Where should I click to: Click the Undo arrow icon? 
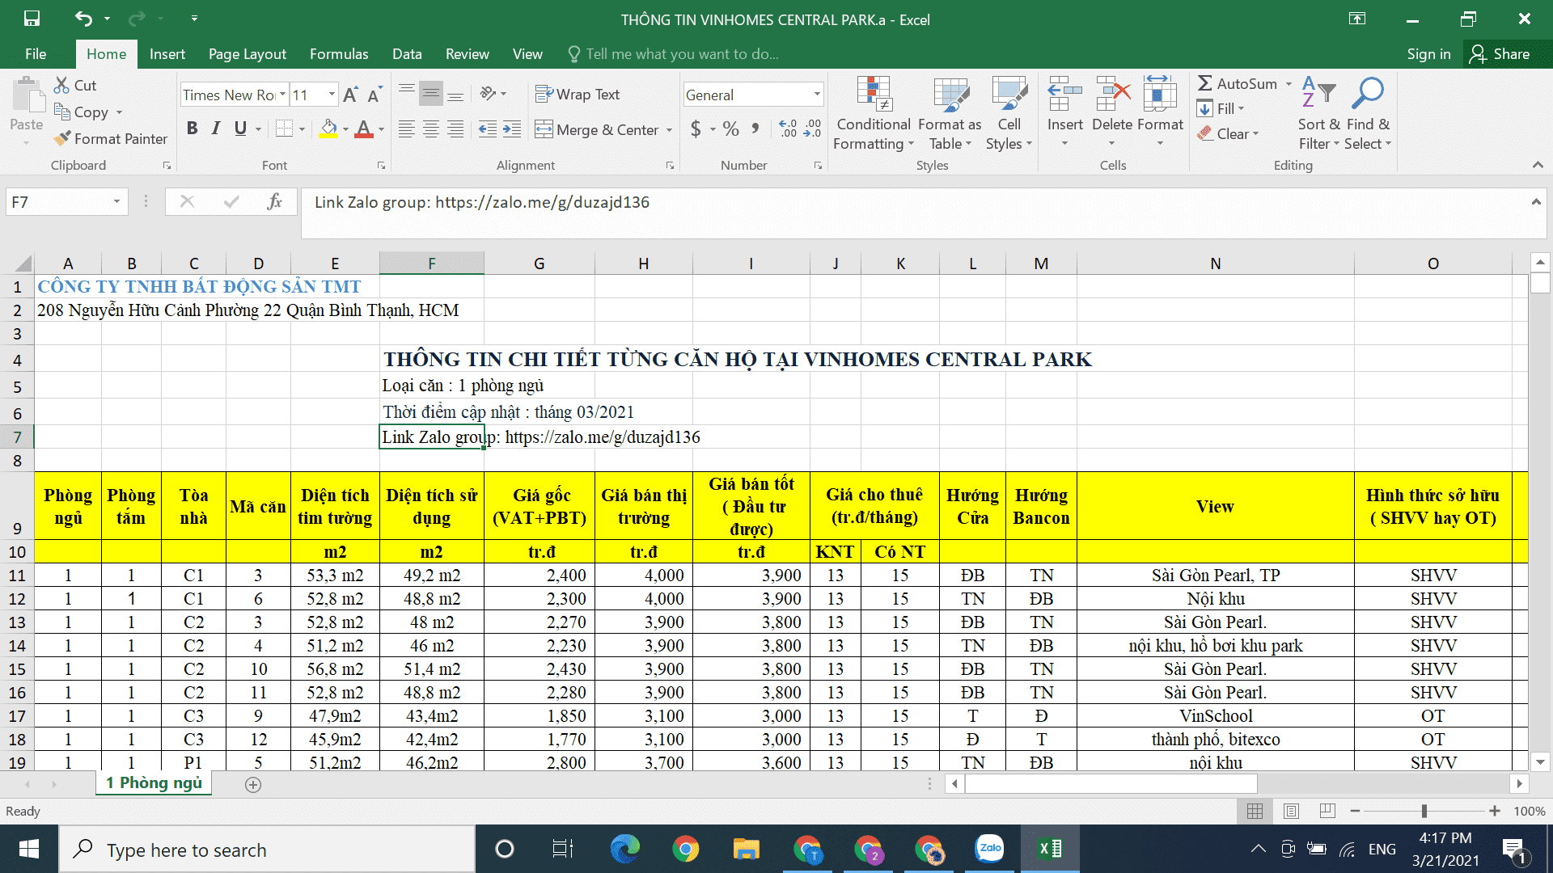(x=83, y=19)
